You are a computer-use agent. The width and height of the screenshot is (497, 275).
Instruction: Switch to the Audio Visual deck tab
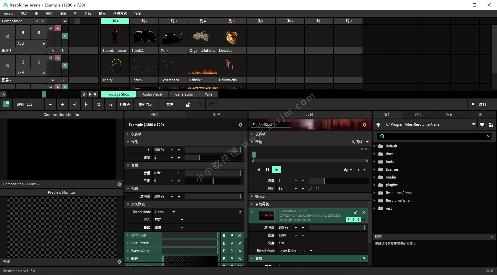152,94
